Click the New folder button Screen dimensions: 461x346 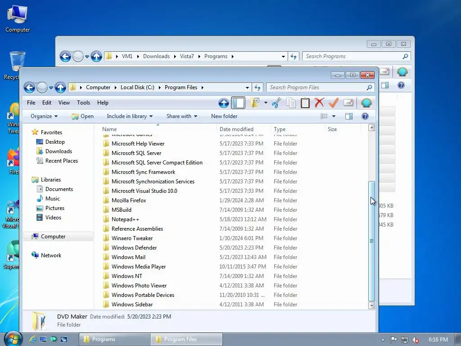coord(224,116)
